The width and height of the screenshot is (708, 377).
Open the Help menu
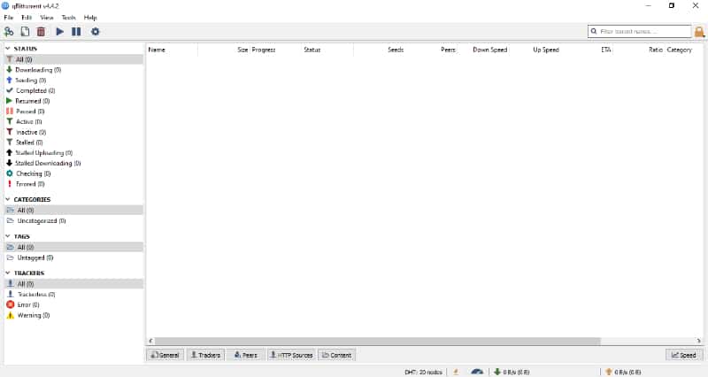pyautogui.click(x=90, y=17)
